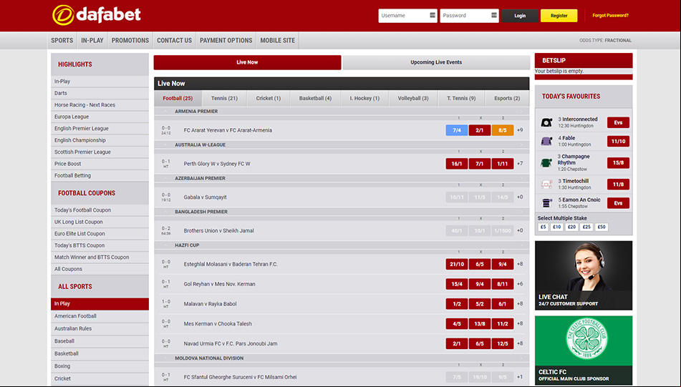681x387 pixels.
Task: Click the 4 Fable jockey silk icon
Action: tap(546, 141)
